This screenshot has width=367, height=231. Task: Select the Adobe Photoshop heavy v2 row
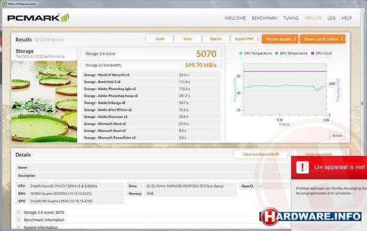tap(151, 96)
